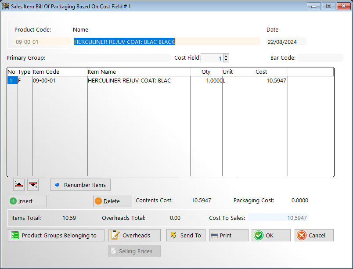Increase the Cost Field value
Screen dimensions: 353x269
(x=226, y=56)
